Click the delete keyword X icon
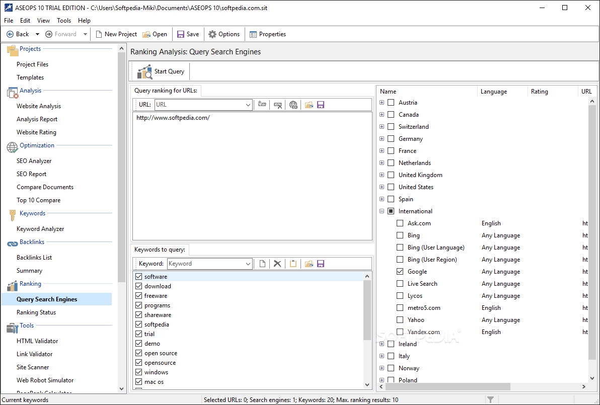Image resolution: width=600 pixels, height=405 pixels. click(277, 264)
